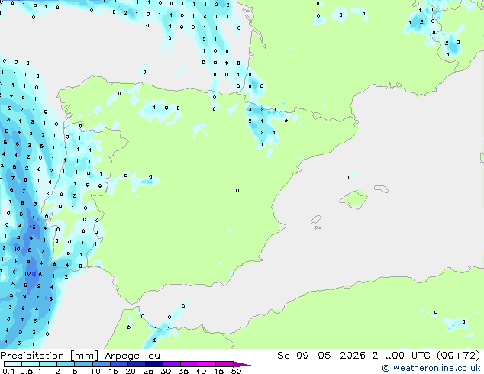
Task: Click the 35–40 mm magenta legend swatch
Action: click(189, 364)
